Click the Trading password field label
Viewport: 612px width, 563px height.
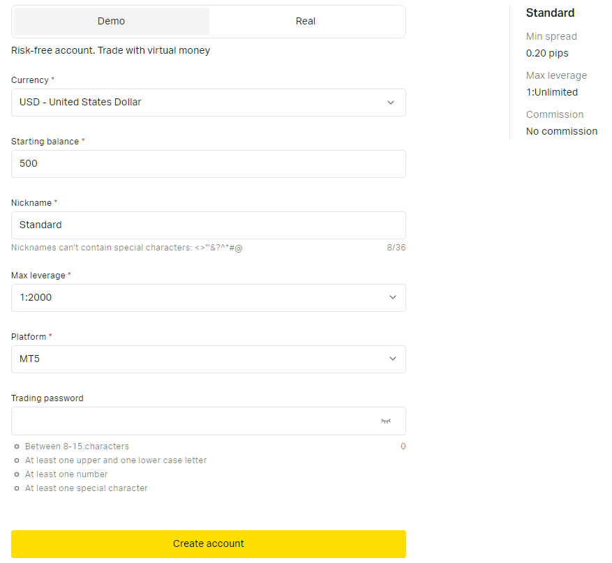47,398
